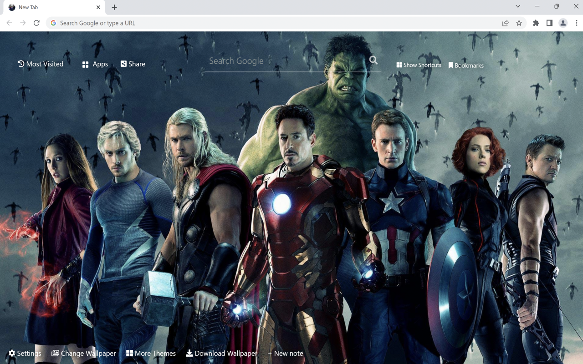The image size is (583, 364).
Task: Open the Chrome three-dot menu
Action: click(577, 23)
